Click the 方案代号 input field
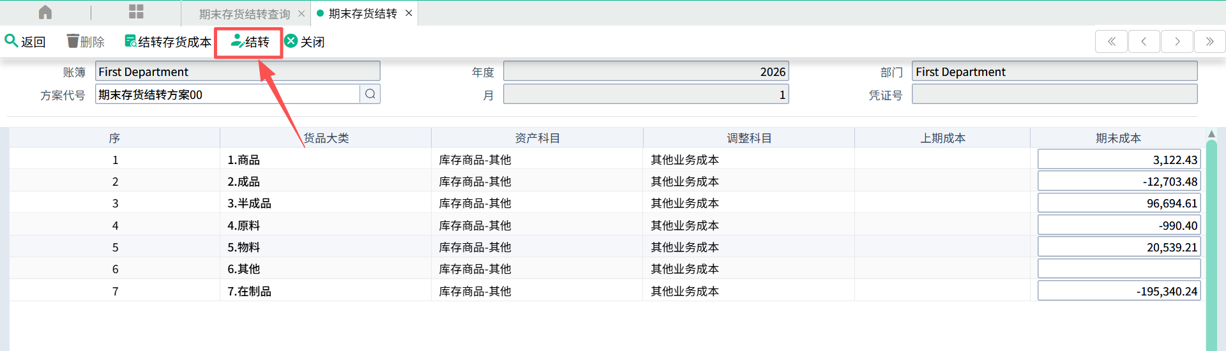 227,94
